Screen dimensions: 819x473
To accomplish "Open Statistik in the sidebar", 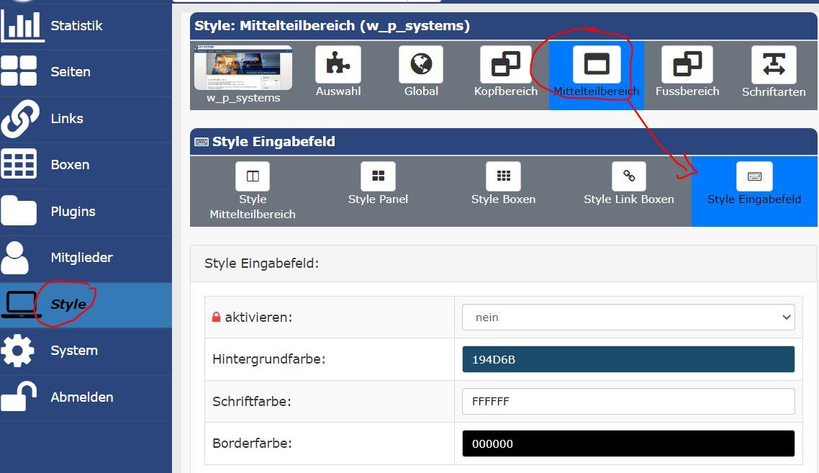I will [76, 26].
